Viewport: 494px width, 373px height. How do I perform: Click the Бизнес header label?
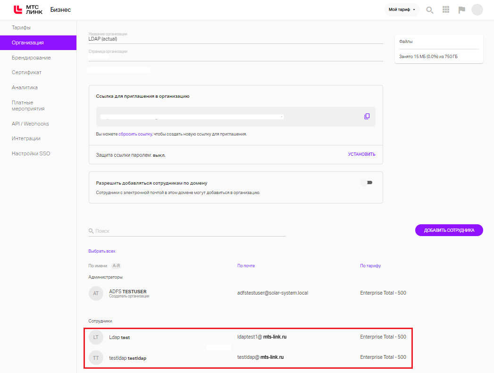tap(60, 10)
